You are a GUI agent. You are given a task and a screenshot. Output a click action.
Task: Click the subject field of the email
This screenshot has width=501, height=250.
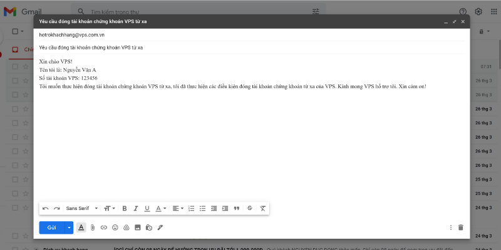click(252, 48)
